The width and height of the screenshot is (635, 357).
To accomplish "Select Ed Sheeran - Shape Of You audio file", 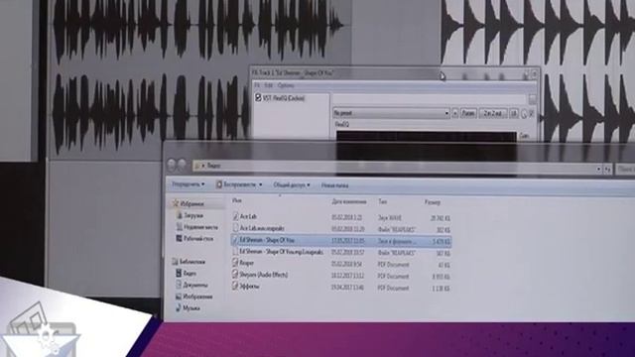I will click(x=341, y=241).
